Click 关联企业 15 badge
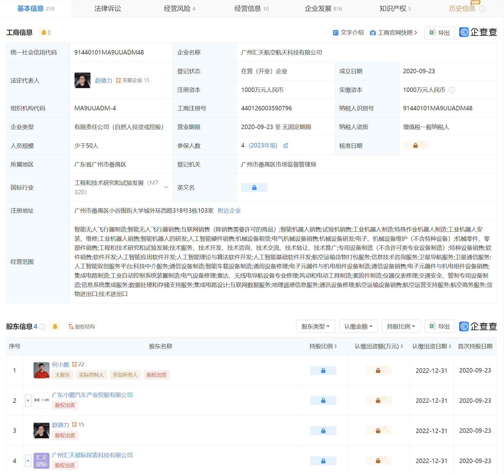Image resolution: width=504 pixels, height=474 pixels. point(133,80)
